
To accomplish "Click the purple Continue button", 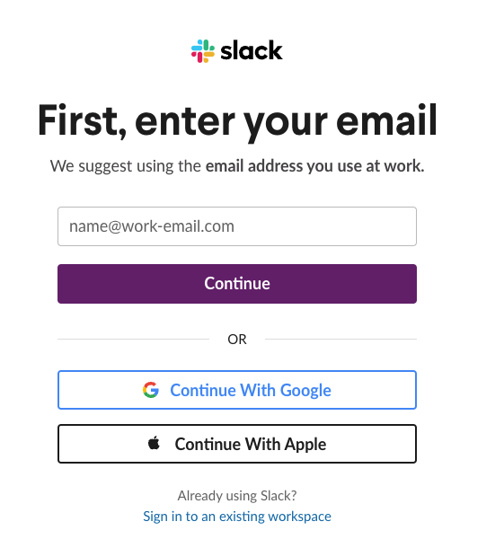I will click(x=237, y=284).
